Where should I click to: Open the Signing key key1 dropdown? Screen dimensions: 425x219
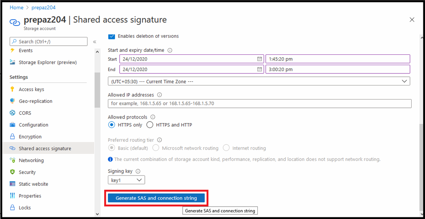(126, 180)
